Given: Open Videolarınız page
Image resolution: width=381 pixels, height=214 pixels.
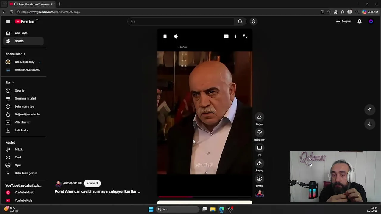Looking at the screenshot, I should click(23, 122).
